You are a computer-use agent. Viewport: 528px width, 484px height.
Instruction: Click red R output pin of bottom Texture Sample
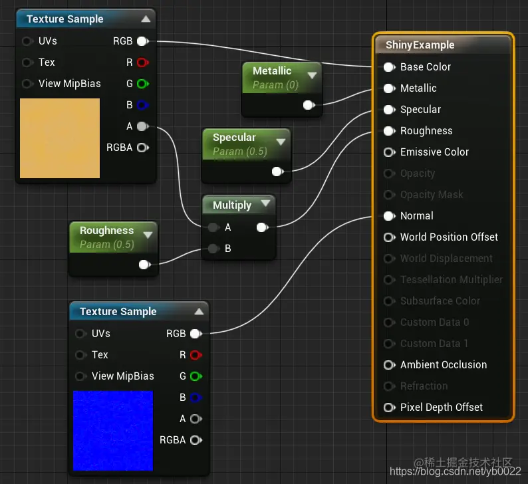[x=196, y=355]
